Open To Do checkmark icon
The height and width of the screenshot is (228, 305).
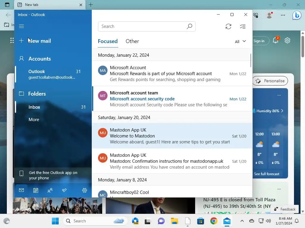tap(64, 190)
